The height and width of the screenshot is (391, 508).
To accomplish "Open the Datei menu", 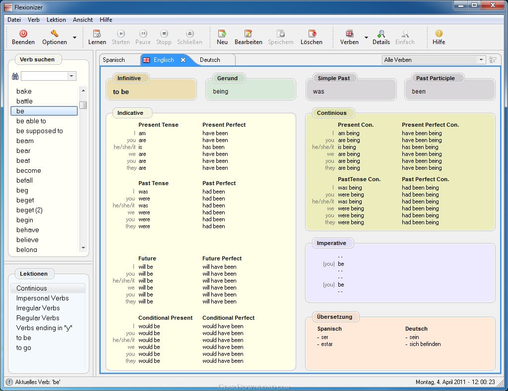I will 14,20.
